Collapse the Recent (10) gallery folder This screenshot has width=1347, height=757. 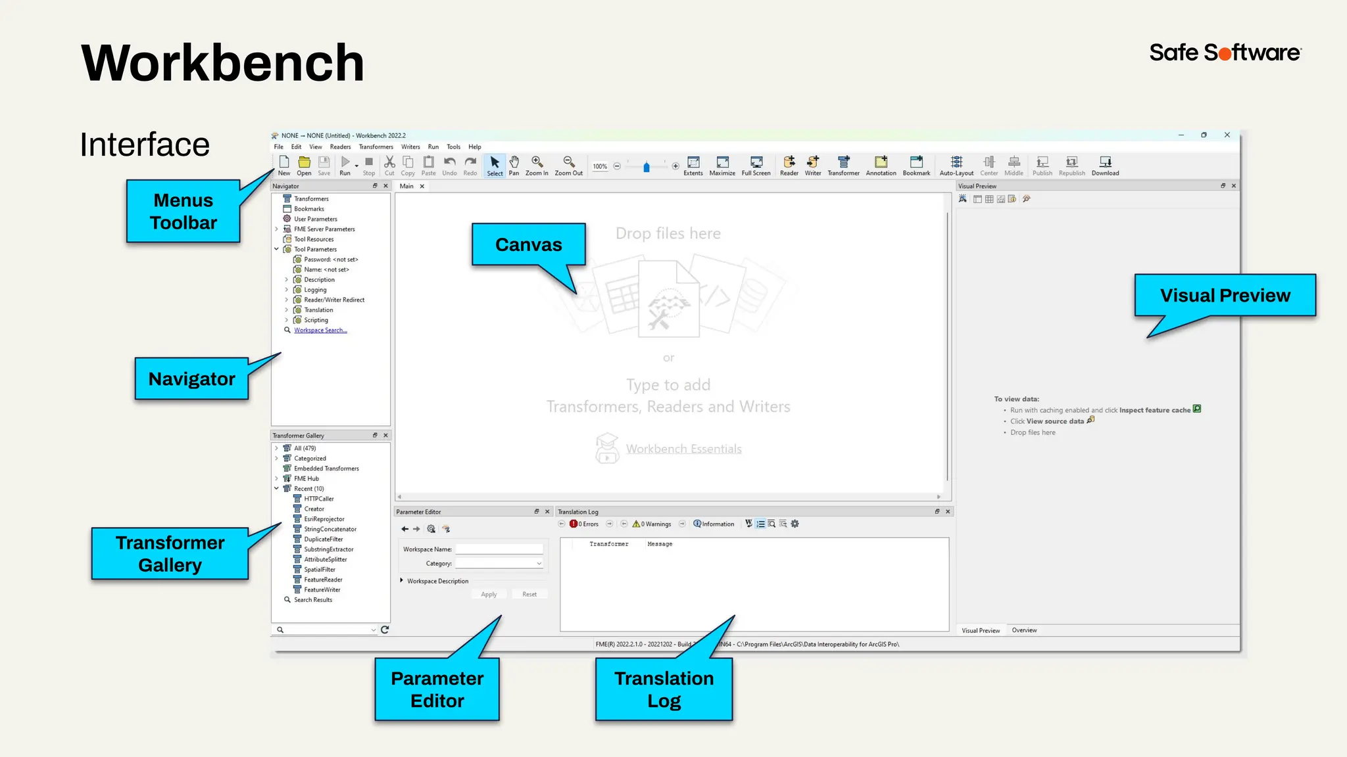[276, 489]
